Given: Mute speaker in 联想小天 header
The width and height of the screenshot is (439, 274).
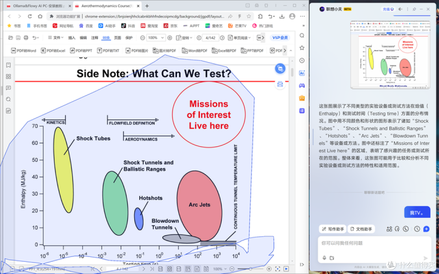Looking at the screenshot, I should coord(400,9).
